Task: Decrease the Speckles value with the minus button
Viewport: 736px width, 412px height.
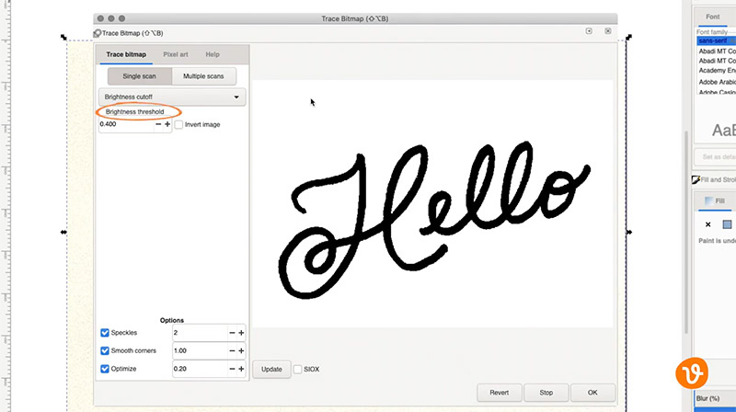Action: pyautogui.click(x=232, y=333)
